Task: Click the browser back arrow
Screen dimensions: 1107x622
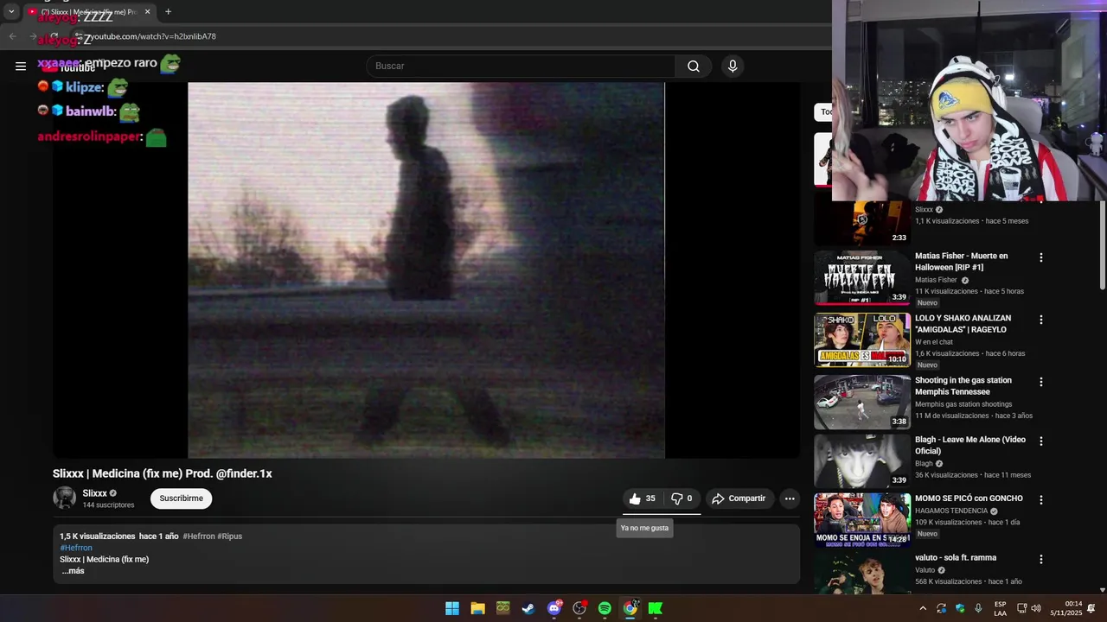Action: point(12,36)
